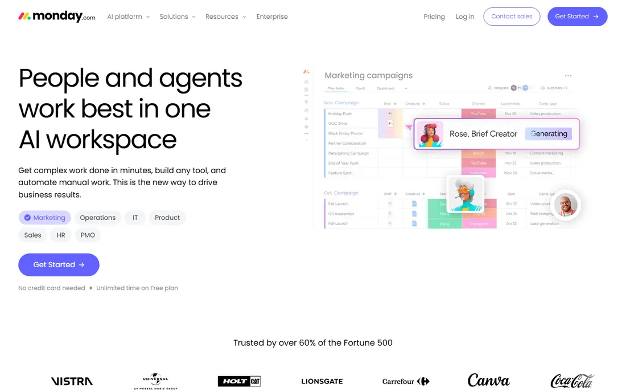This screenshot has height=392, width=626.
Task: Click the Marketing campaigns board title
Action: click(369, 76)
